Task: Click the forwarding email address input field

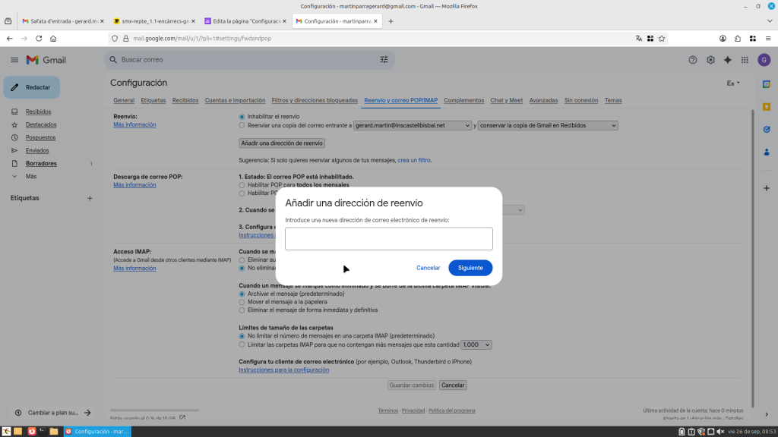Action: point(388,239)
